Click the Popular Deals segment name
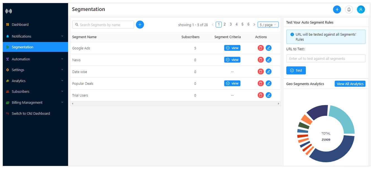Image resolution: width=374 pixels, height=169 pixels. tap(83, 84)
